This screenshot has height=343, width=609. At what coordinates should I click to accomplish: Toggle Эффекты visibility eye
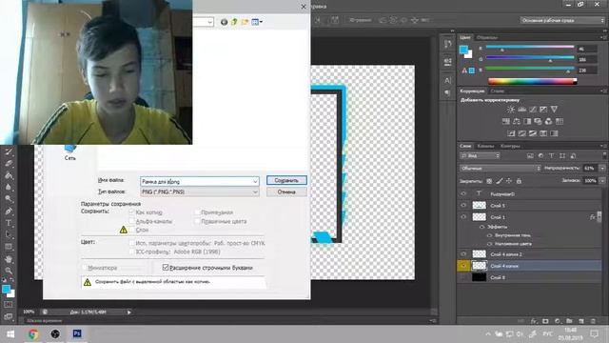(482, 227)
